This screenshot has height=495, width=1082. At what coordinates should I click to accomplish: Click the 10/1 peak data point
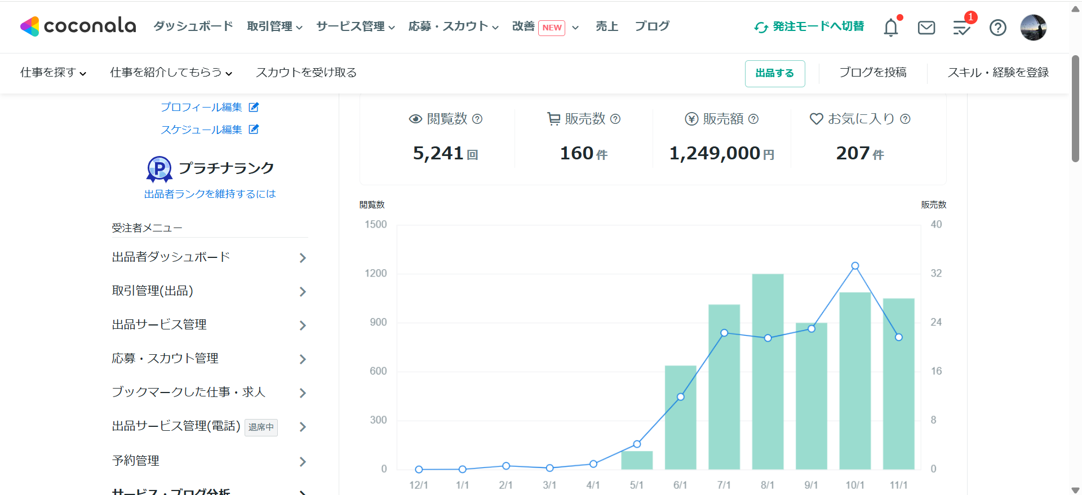point(855,266)
